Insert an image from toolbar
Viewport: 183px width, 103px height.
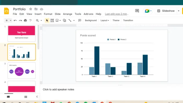coord(57,20)
